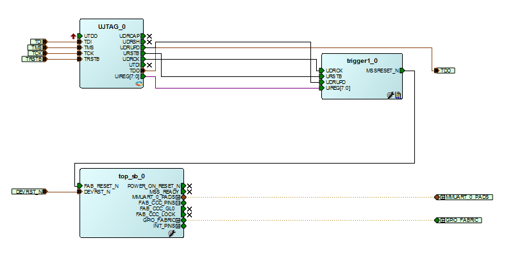Expand the INIT_PINS group on top_sb_0
Viewport: 506px width, 254px height.
pyautogui.click(x=178, y=226)
